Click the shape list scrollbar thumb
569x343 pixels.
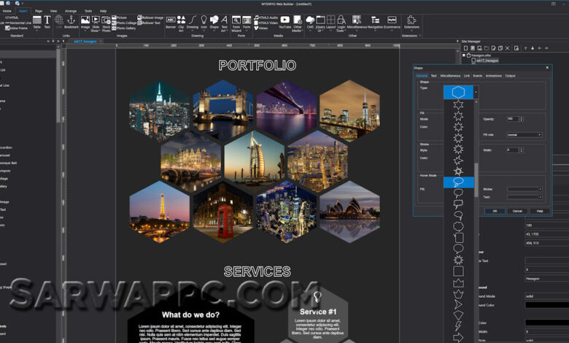[476, 180]
